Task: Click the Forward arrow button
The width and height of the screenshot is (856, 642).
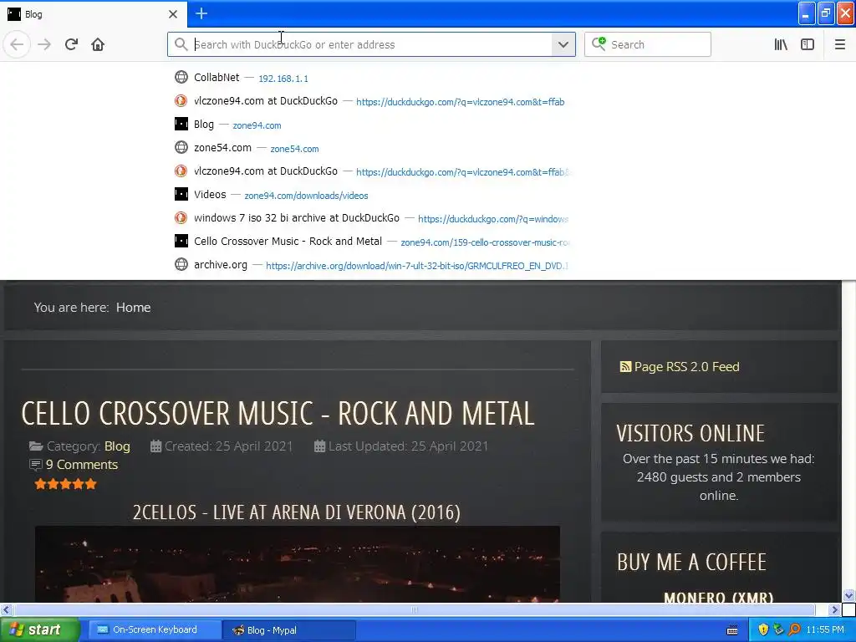Action: point(44,44)
